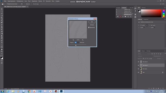
Task: Switch to the Channels tab
Action: [143, 51]
